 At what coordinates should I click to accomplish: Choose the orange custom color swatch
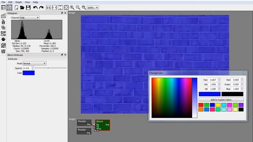[201, 110]
